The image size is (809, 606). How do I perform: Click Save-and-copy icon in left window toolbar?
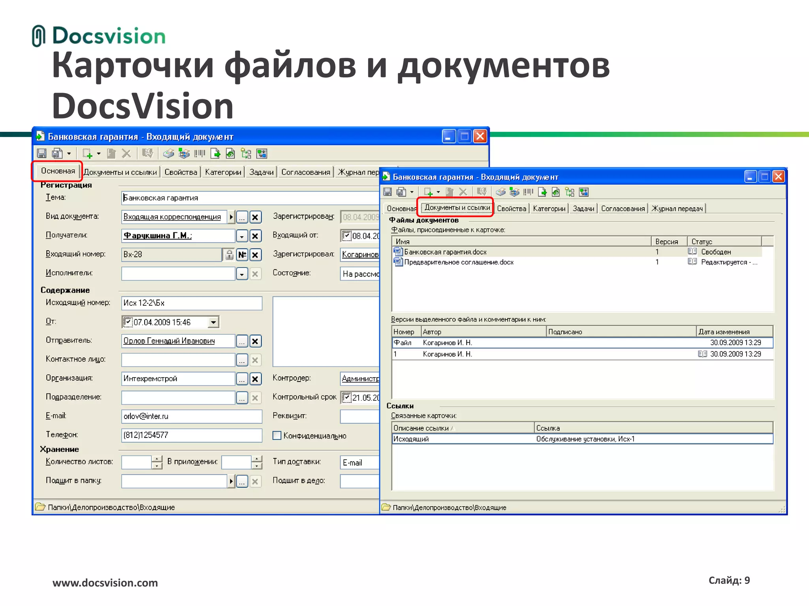(57, 153)
